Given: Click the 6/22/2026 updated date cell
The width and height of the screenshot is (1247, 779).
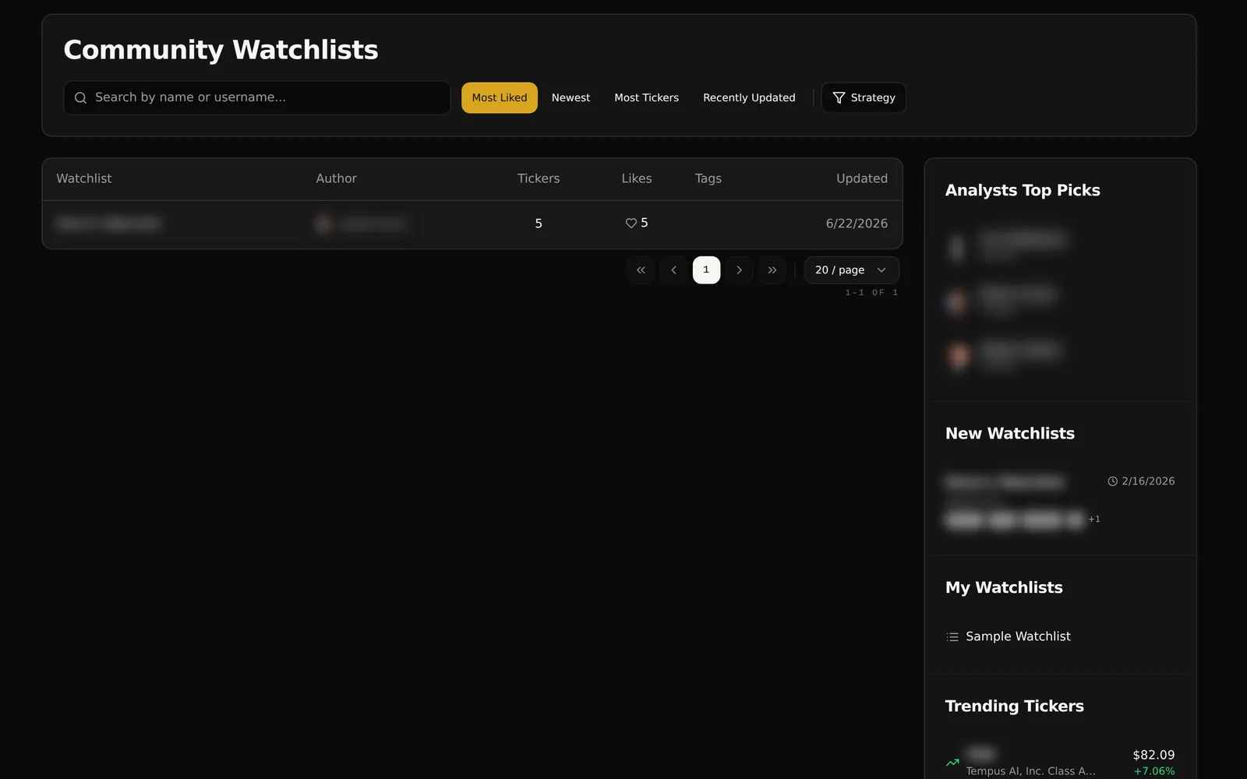Looking at the screenshot, I should (857, 224).
